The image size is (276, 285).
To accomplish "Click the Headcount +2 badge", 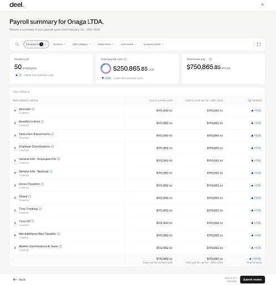I will point(18,75).
